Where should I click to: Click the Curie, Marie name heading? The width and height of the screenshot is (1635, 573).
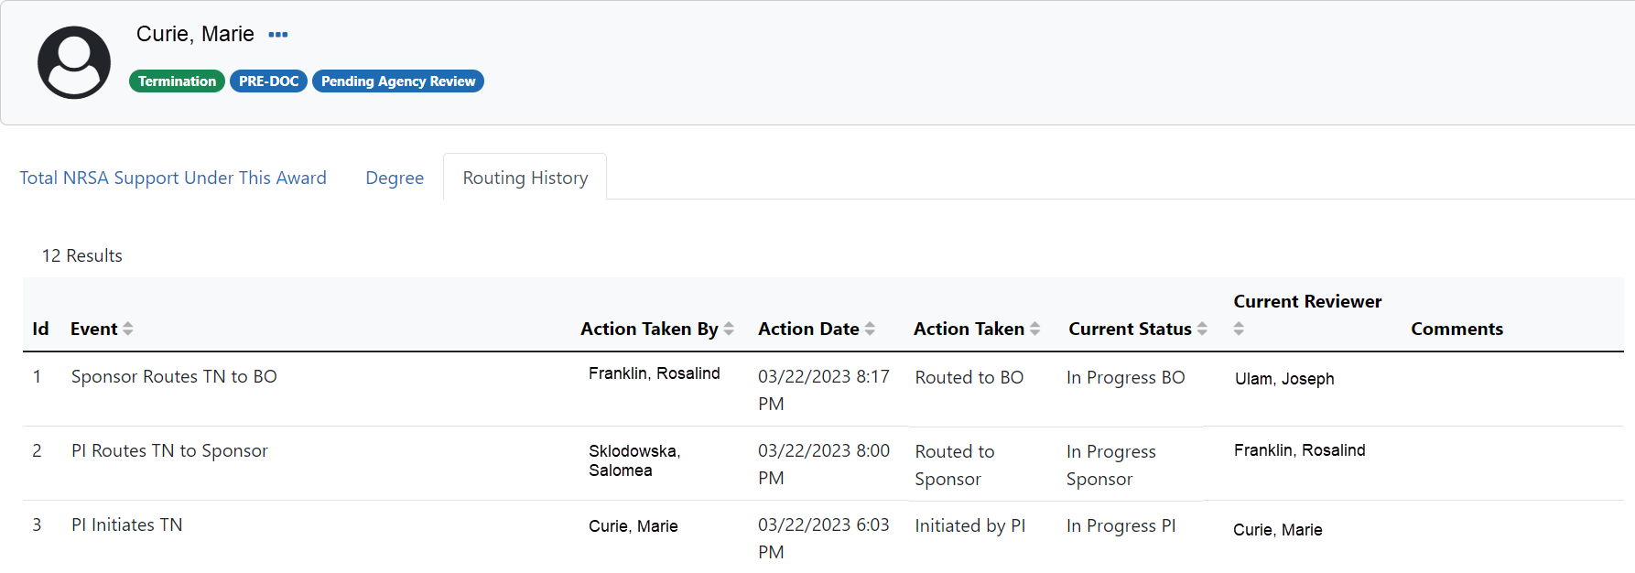tap(195, 34)
